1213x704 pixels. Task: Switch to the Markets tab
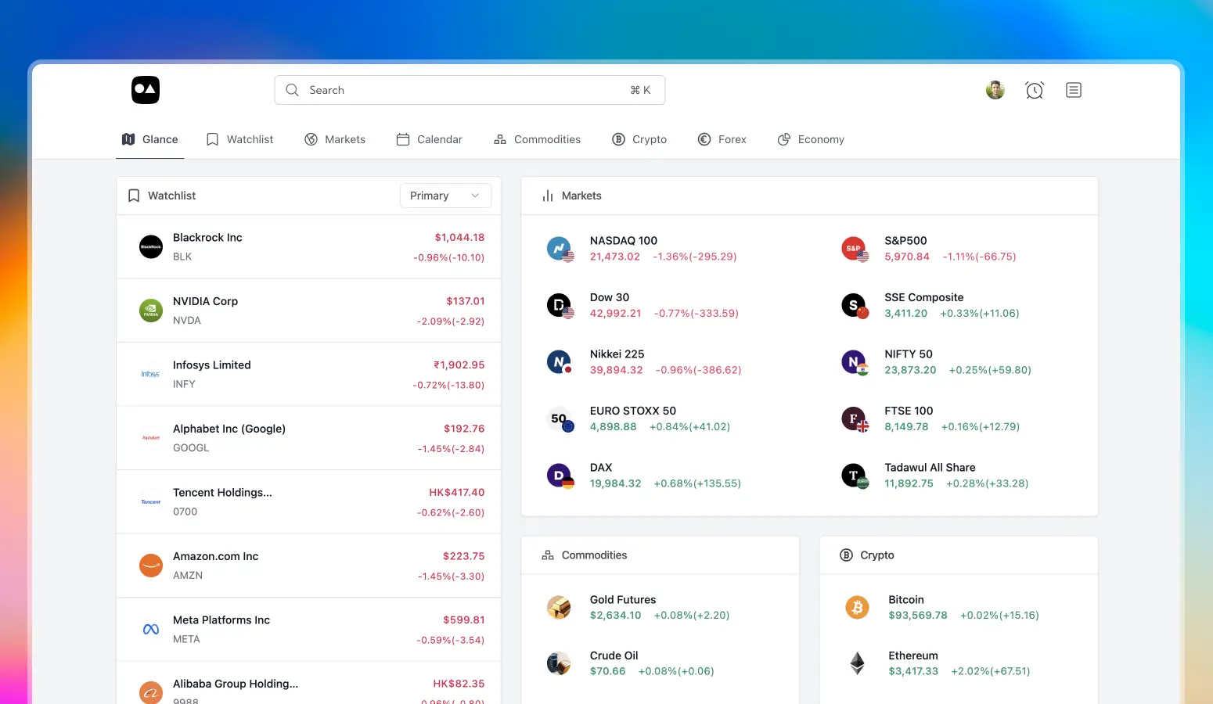pyautogui.click(x=335, y=139)
